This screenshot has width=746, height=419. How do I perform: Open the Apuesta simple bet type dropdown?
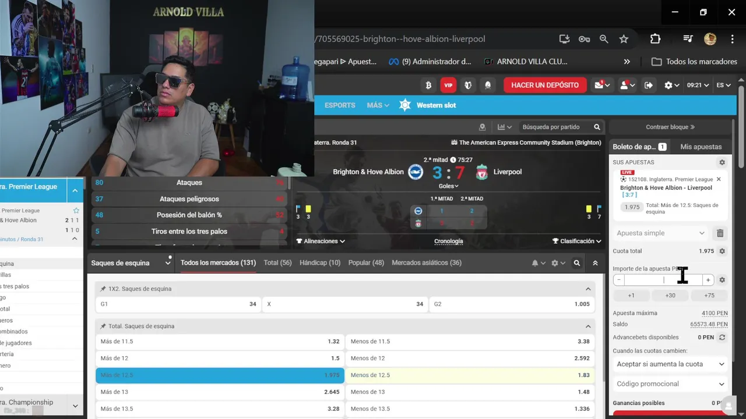pyautogui.click(x=661, y=233)
